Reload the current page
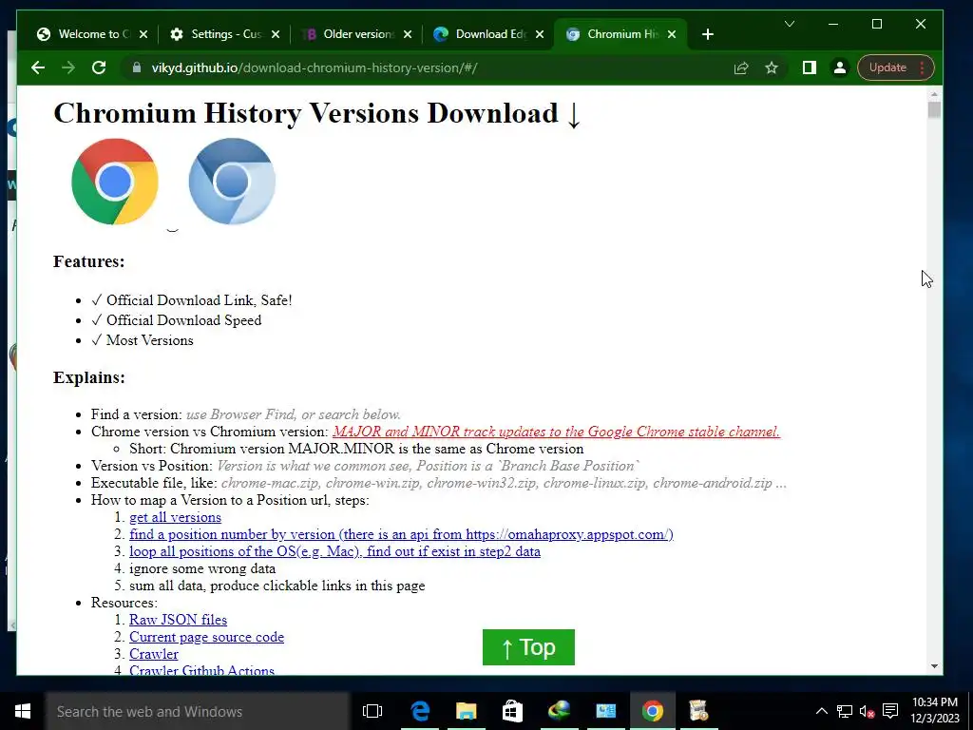This screenshot has width=973, height=730. click(x=99, y=67)
